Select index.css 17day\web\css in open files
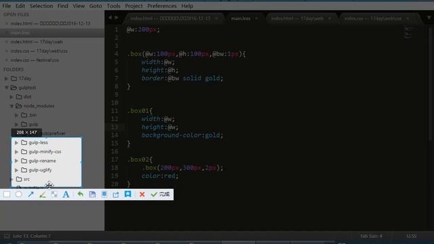Screen dimensions: 434x244 point(39,51)
